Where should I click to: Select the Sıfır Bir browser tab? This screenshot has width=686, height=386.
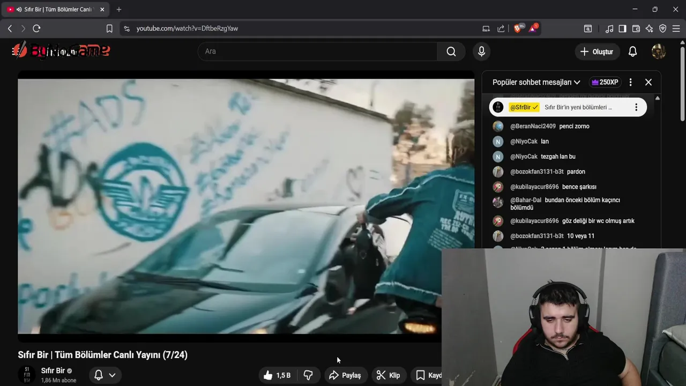[55, 9]
